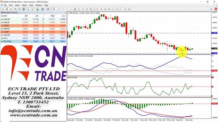Screen dimensions: 218x122
Task: Open the chart templates icon
Action: tap(48, 9)
